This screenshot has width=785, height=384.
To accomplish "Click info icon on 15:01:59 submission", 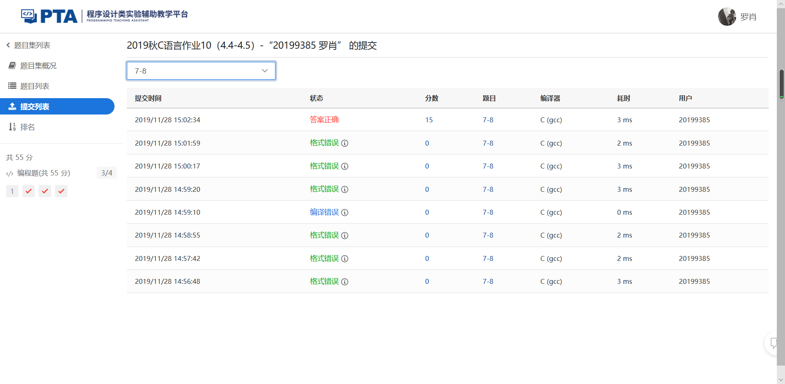I will (345, 143).
